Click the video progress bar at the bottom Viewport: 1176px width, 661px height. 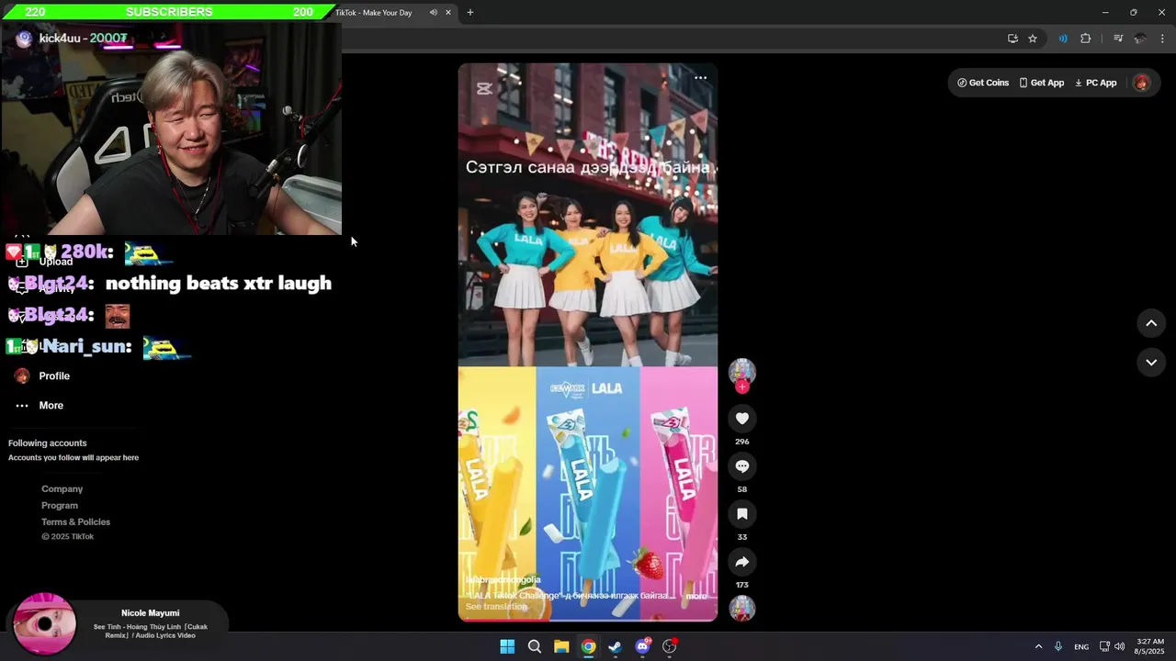(x=588, y=620)
